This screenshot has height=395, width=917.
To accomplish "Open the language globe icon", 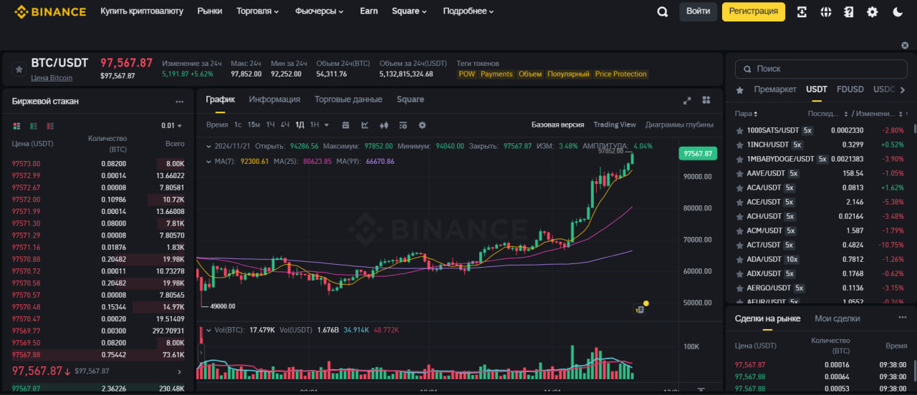I will pyautogui.click(x=825, y=11).
